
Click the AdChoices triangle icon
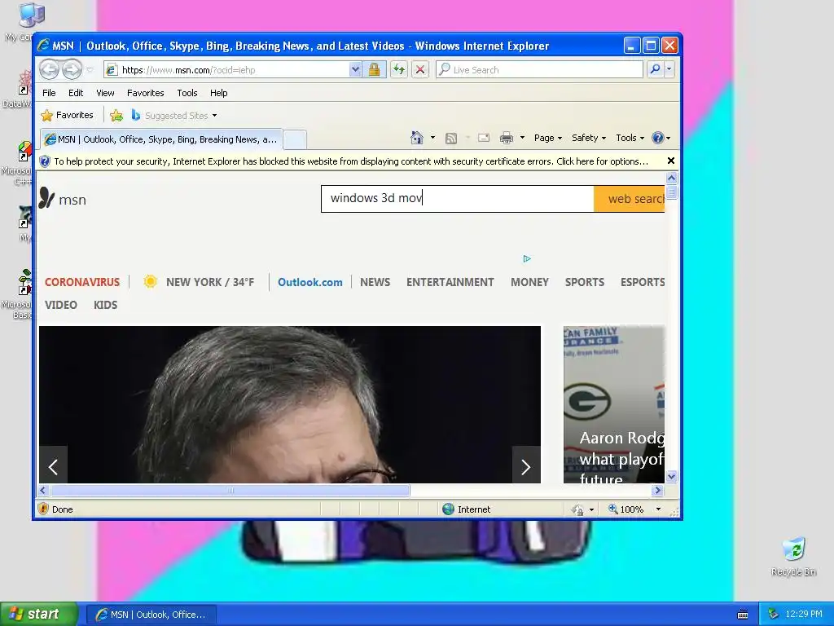[527, 258]
